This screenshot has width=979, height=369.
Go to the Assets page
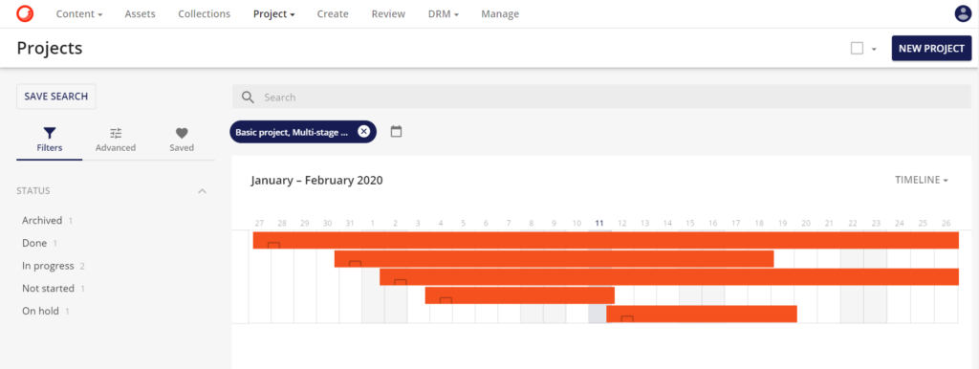(140, 13)
